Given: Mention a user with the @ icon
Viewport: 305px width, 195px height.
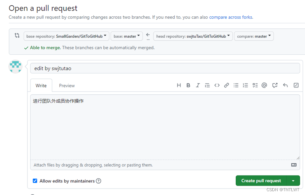Looking at the screenshot, I should [x=264, y=85].
